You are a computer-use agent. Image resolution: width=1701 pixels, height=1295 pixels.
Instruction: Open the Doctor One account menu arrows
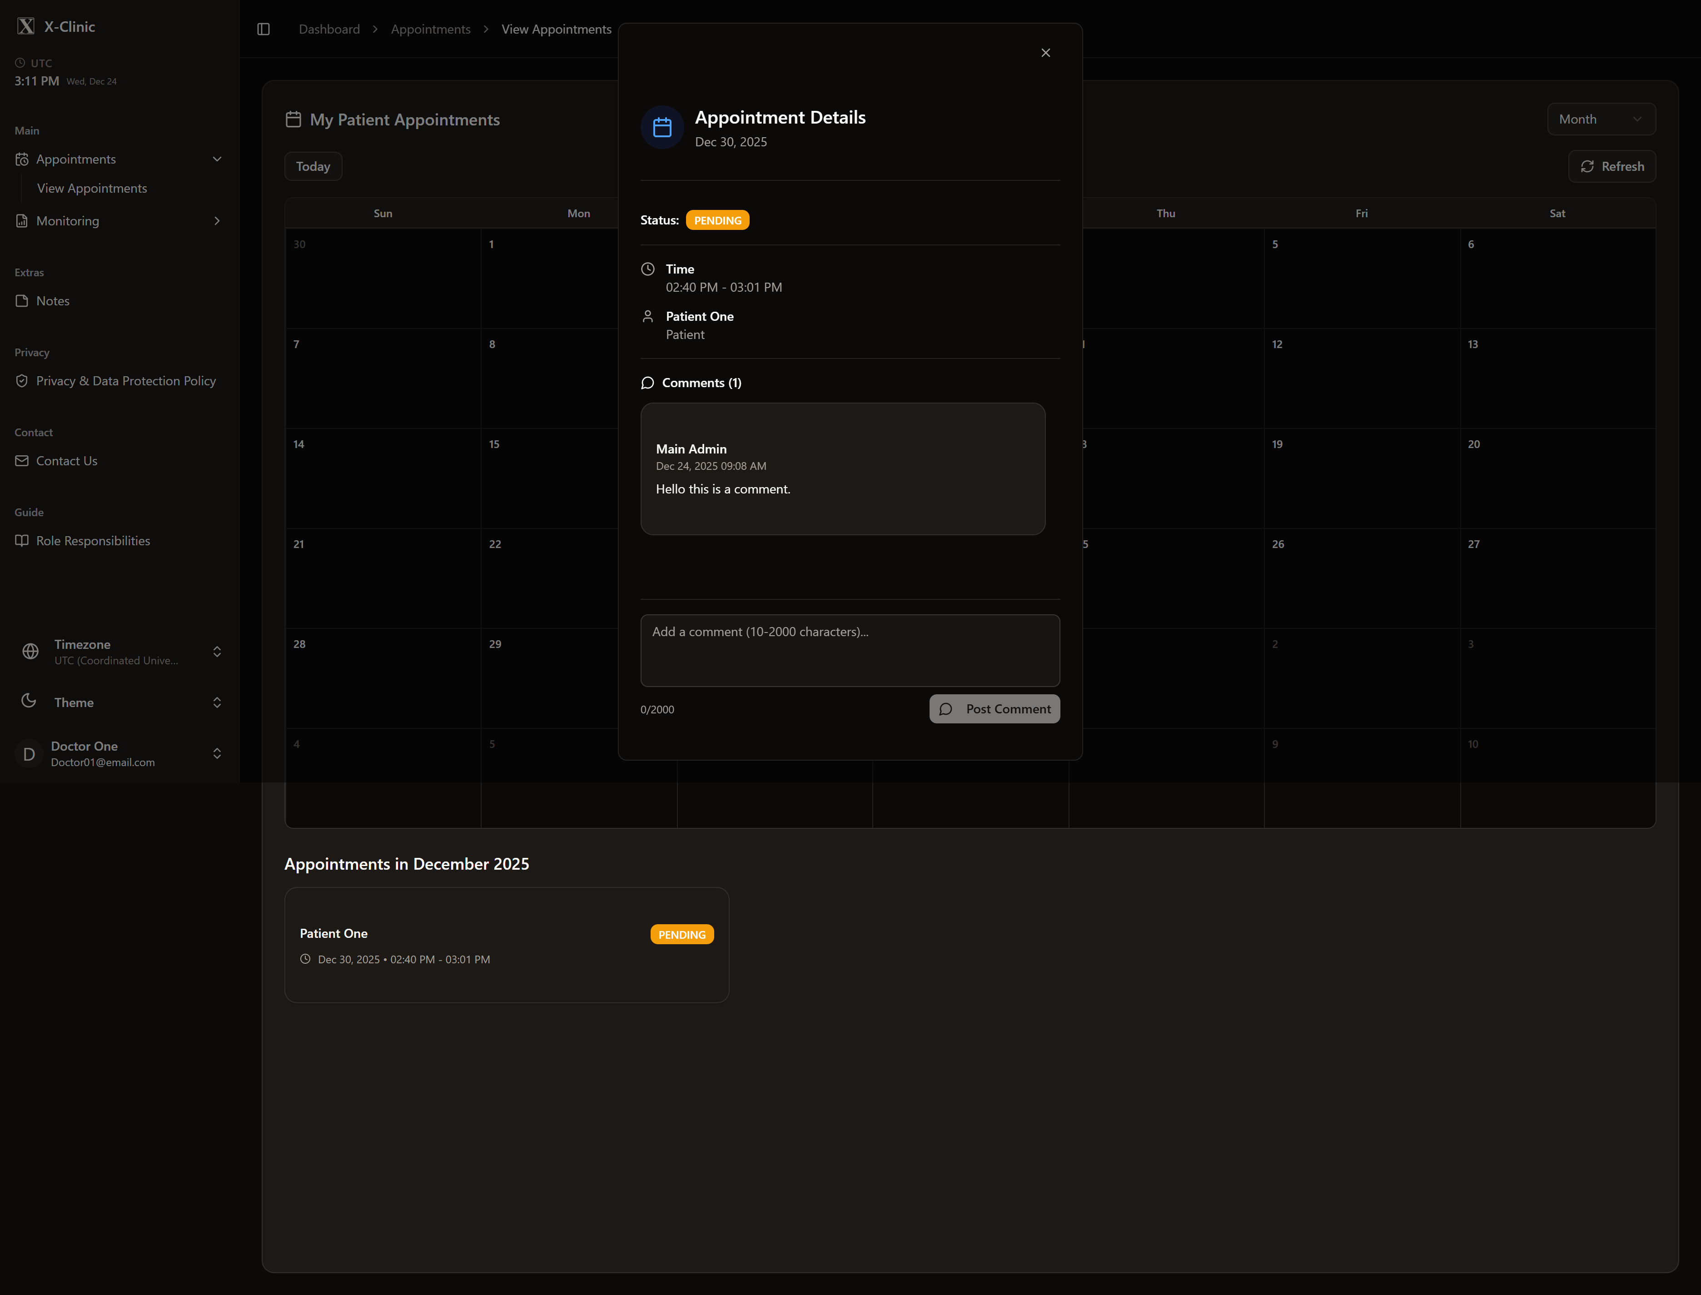217,754
